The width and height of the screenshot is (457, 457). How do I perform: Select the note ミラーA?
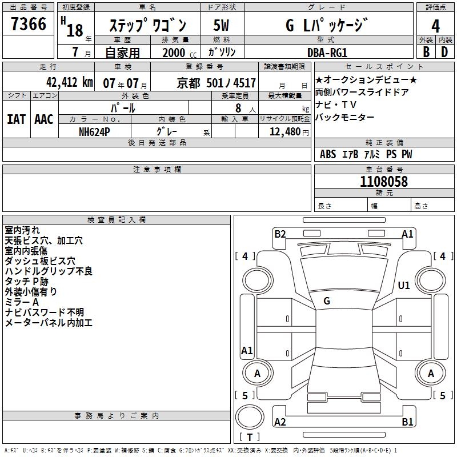(x=22, y=302)
